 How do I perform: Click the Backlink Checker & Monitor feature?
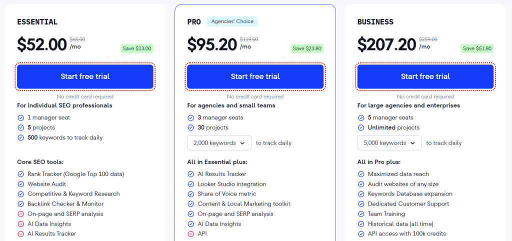[x=65, y=204]
